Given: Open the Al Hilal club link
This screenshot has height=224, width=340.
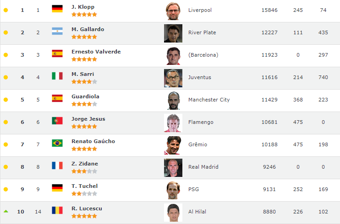Looking at the screenshot, I should pos(197,212).
